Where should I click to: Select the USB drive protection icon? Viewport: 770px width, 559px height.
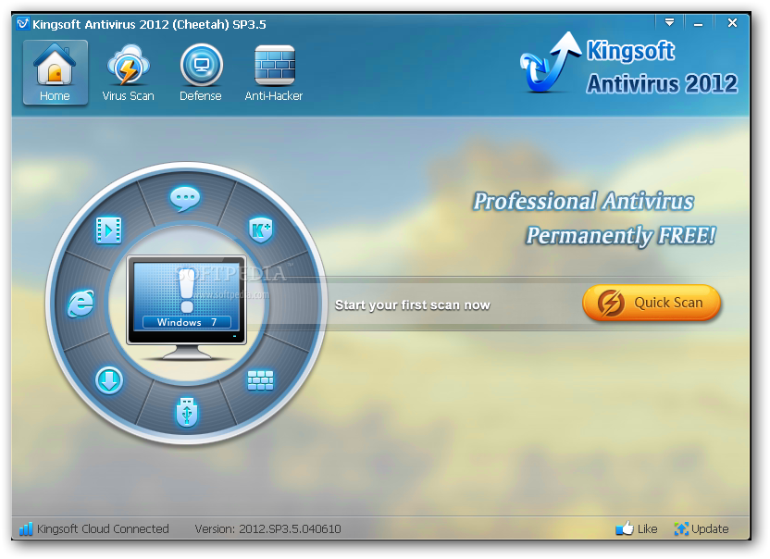pos(187,412)
